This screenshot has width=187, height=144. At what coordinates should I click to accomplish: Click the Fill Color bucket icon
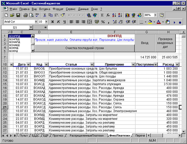150,22
